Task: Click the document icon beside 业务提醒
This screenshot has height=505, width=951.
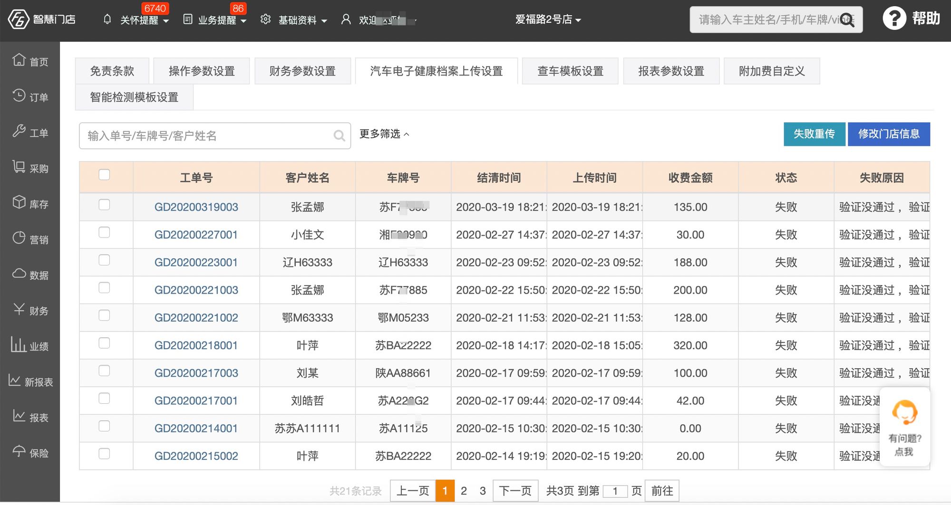Action: pos(188,19)
